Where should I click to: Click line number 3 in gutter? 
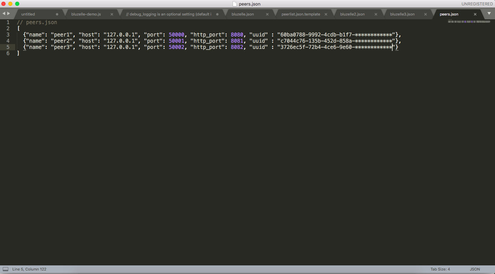(8, 35)
